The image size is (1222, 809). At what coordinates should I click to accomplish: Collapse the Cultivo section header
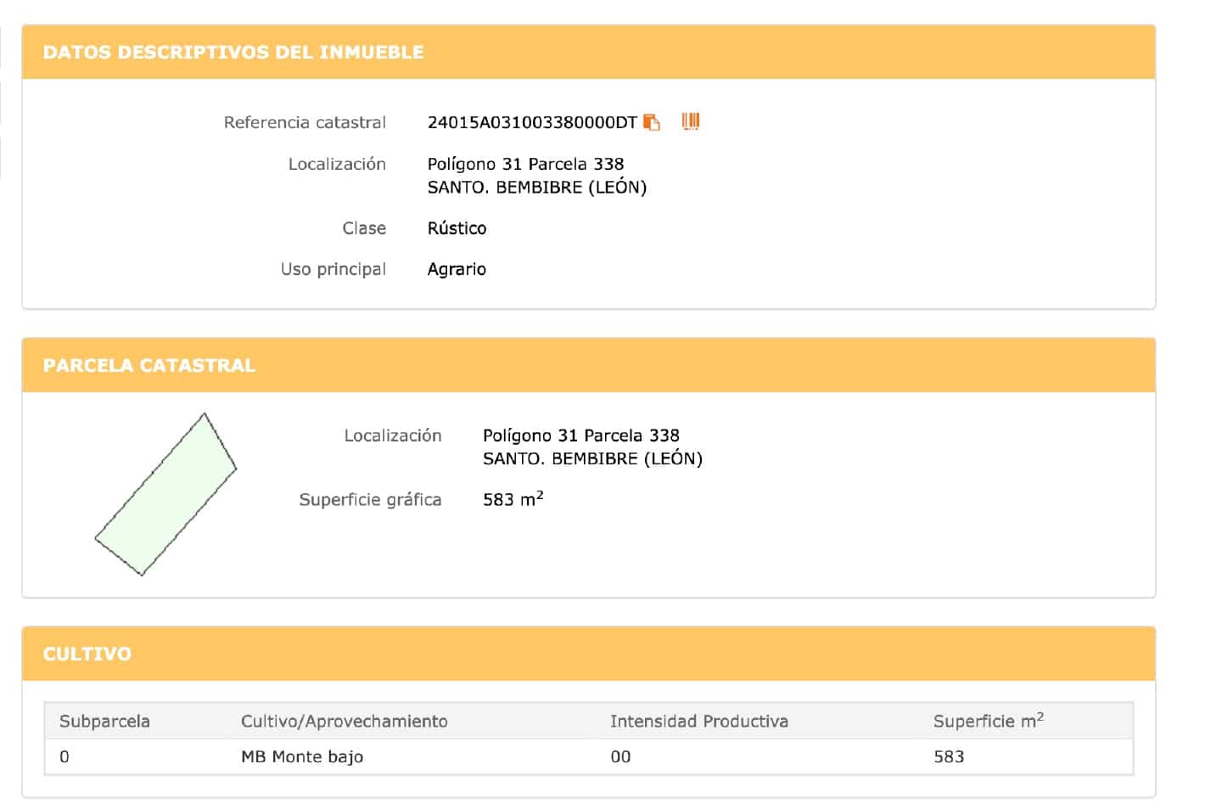[x=87, y=654]
